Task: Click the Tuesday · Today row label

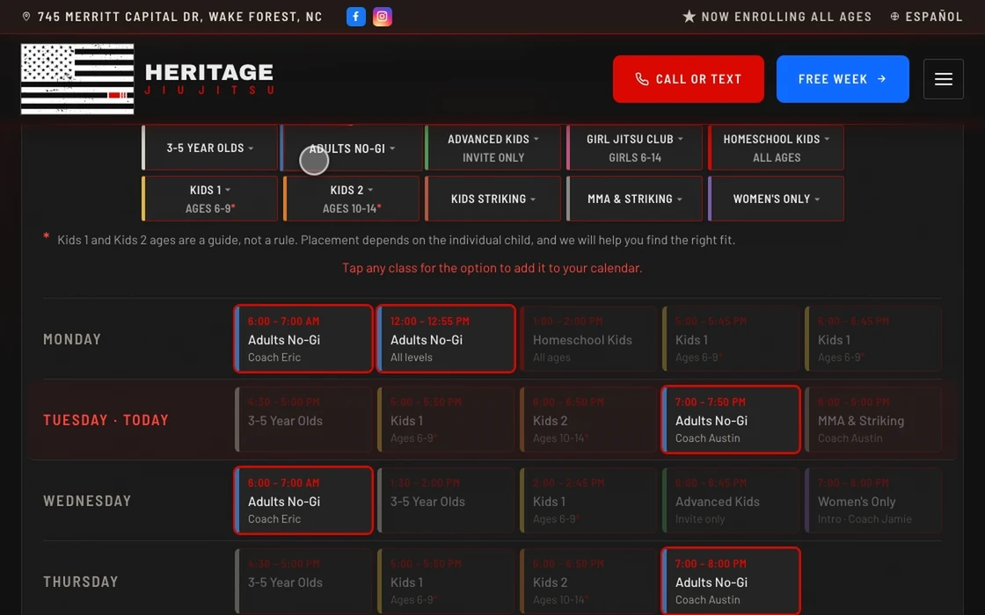Action: (106, 420)
